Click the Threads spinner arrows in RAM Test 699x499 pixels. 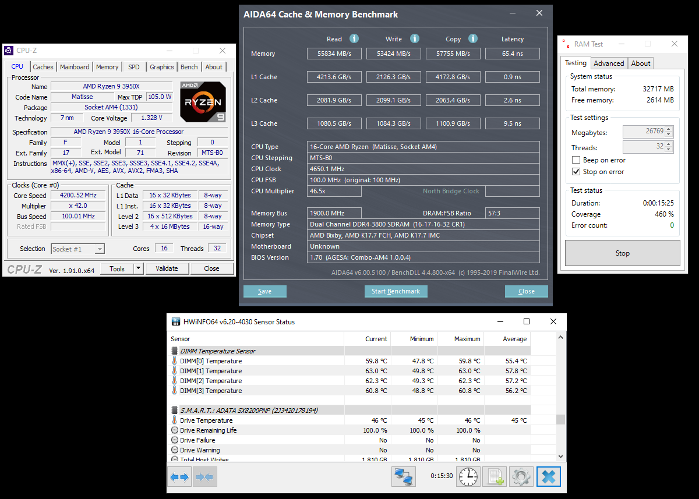pyautogui.click(x=669, y=147)
